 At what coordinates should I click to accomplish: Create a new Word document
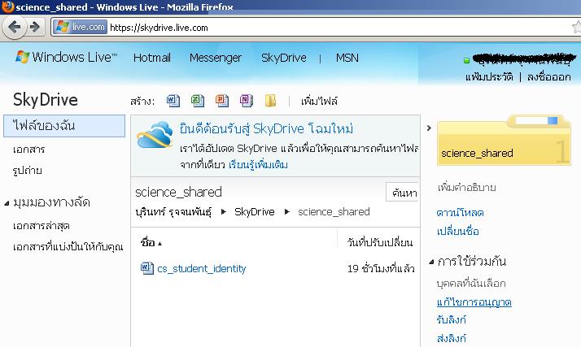point(173,101)
